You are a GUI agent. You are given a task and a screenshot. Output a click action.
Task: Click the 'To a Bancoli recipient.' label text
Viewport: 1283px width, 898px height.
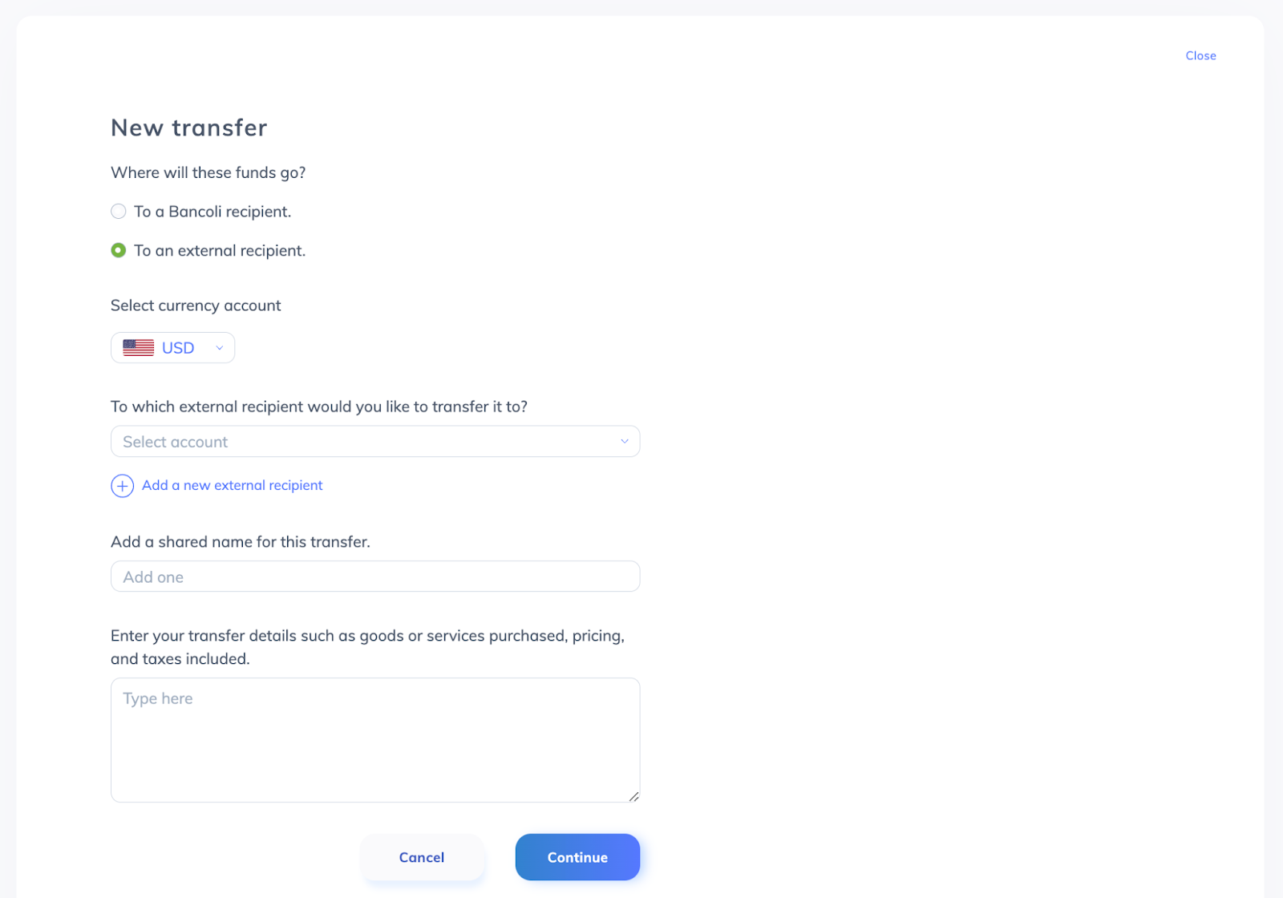(212, 212)
